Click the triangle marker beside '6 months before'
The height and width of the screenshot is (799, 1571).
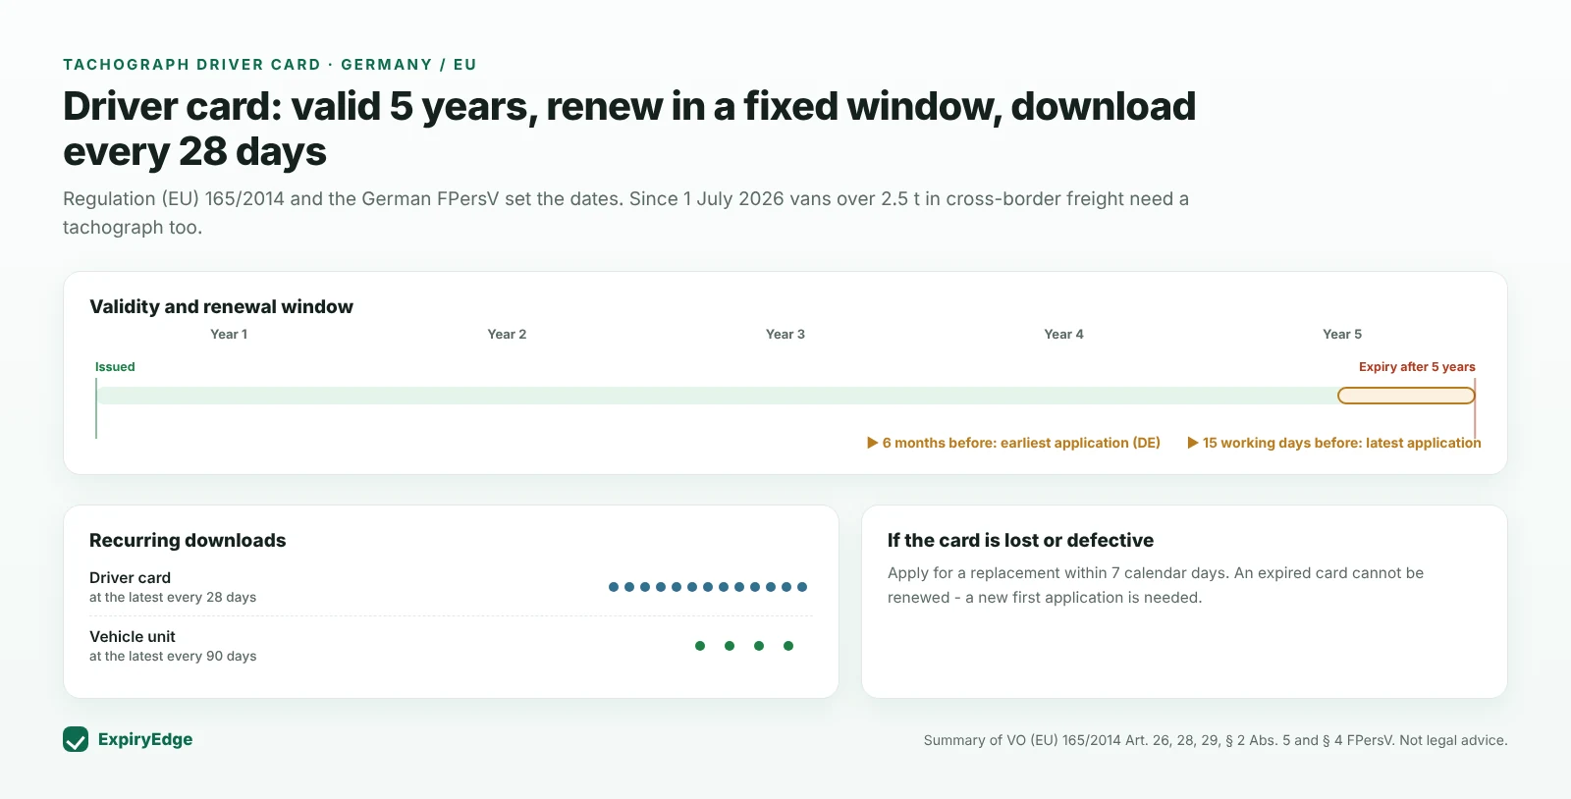coord(872,443)
